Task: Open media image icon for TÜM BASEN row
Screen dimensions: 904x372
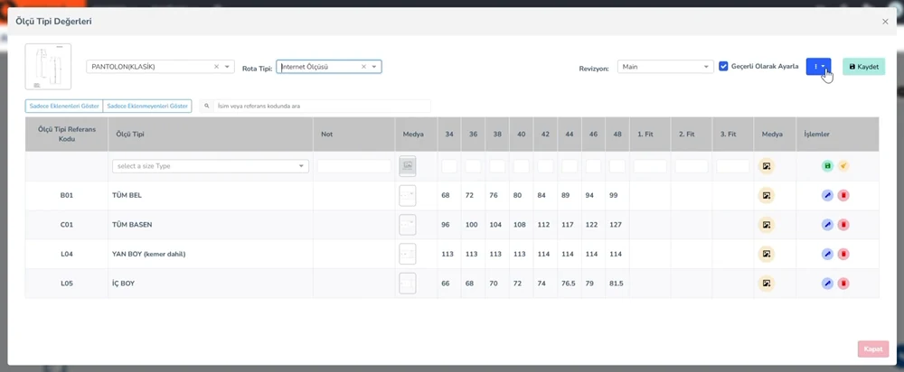Action: pyautogui.click(x=767, y=225)
